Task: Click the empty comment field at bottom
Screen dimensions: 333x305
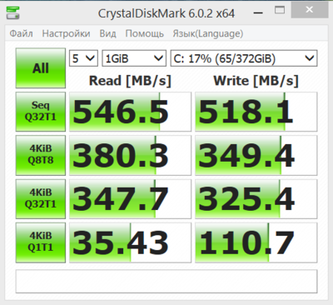Action: (166, 281)
